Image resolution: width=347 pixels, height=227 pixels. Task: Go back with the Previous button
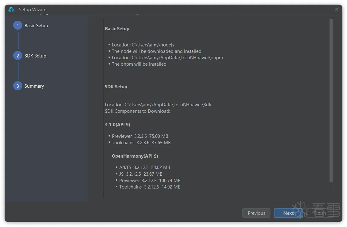pos(256,213)
